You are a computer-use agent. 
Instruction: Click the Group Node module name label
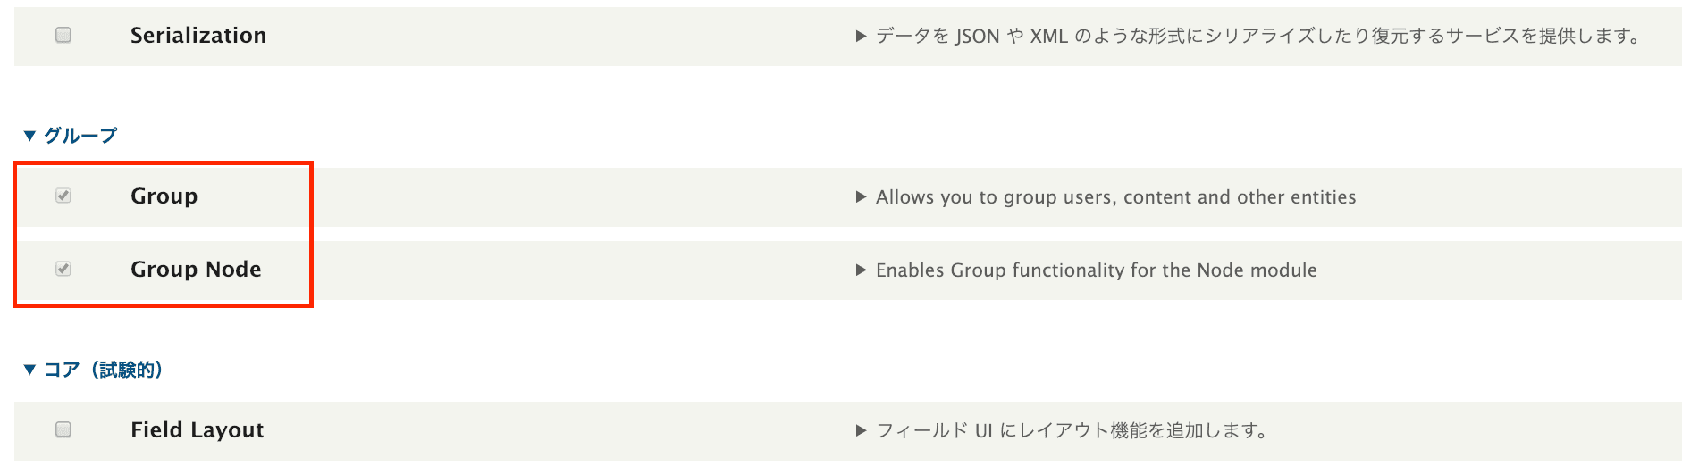[196, 269]
